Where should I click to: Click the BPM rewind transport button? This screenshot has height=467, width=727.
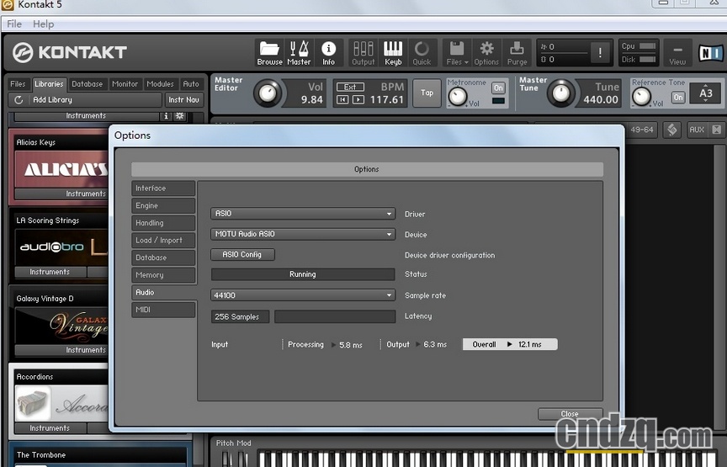click(342, 99)
